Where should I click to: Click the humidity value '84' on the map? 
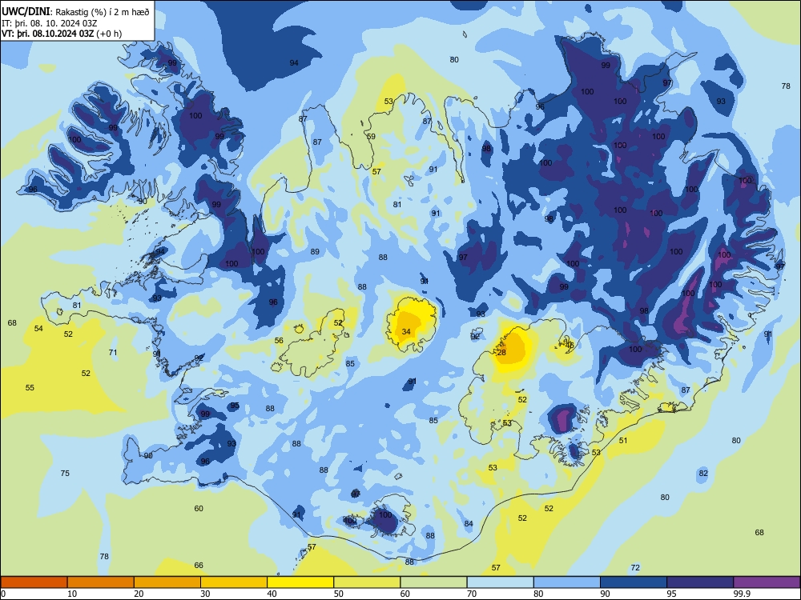tap(469, 524)
